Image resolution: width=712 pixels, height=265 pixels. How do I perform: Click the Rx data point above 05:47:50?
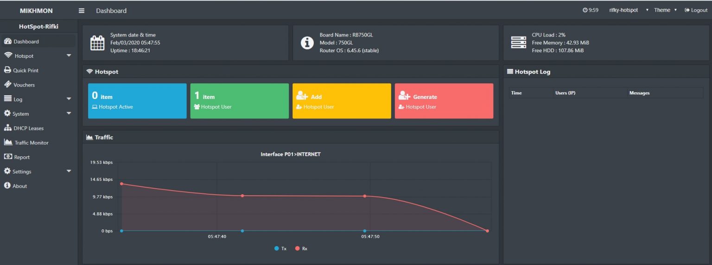point(365,196)
